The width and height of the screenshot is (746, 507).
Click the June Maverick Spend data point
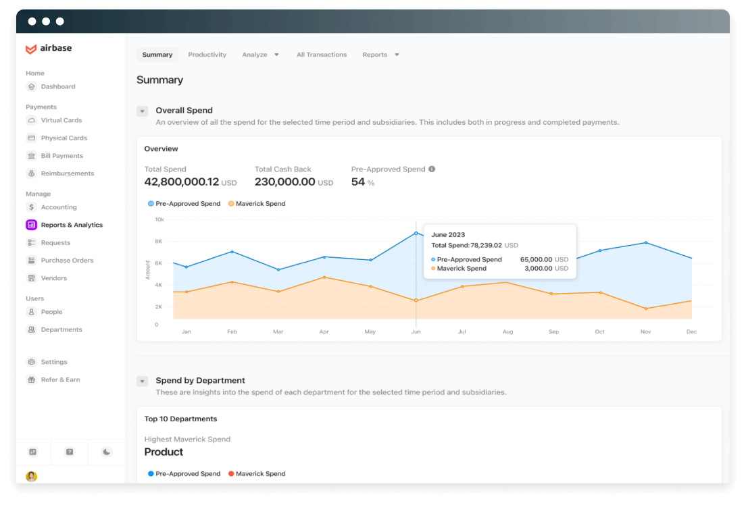click(416, 300)
